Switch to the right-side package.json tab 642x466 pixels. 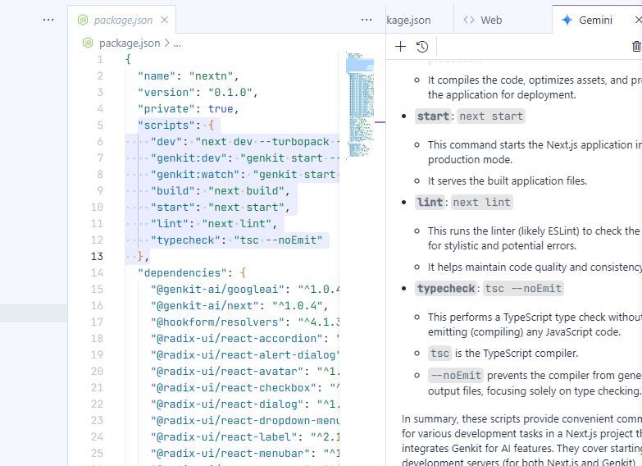click(410, 20)
